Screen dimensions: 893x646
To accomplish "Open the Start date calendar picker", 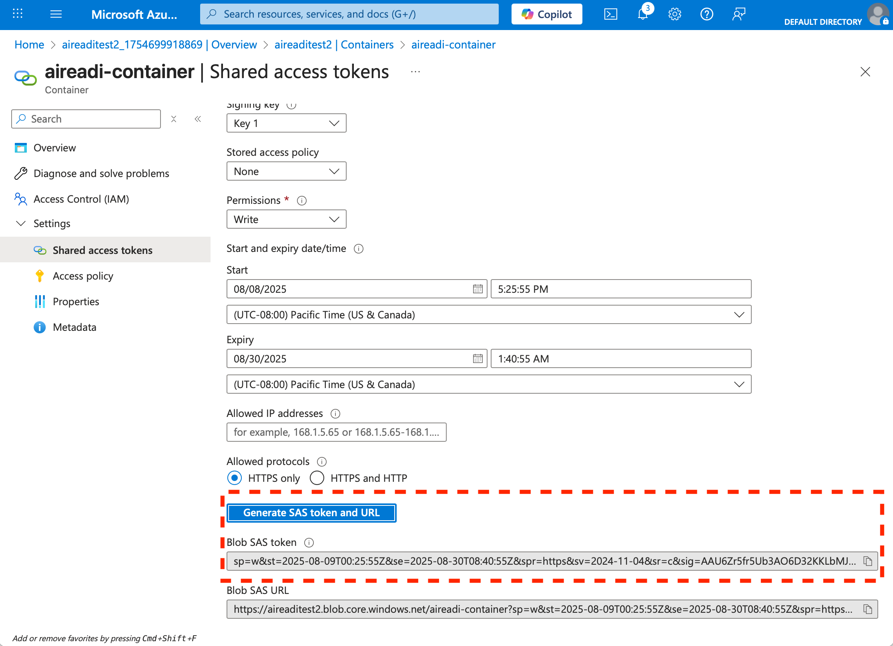I will pos(478,289).
